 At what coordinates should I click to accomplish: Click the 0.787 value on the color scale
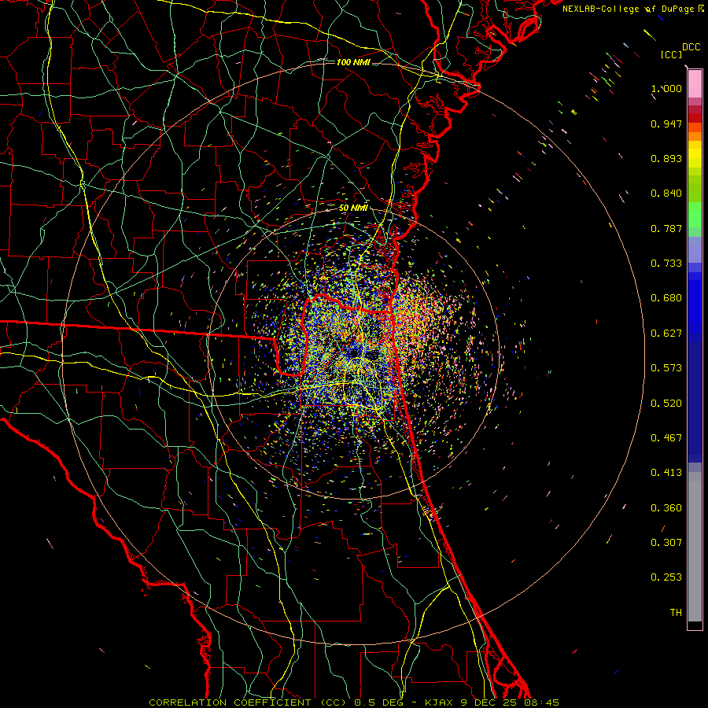(x=666, y=228)
